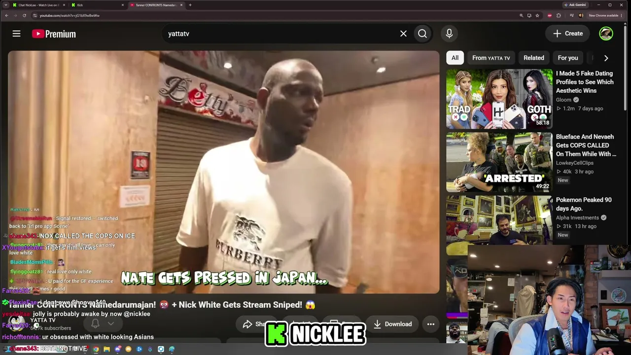Viewport: 631px width, 355px height.
Task: Open a new browser tab
Action: [x=190, y=5]
